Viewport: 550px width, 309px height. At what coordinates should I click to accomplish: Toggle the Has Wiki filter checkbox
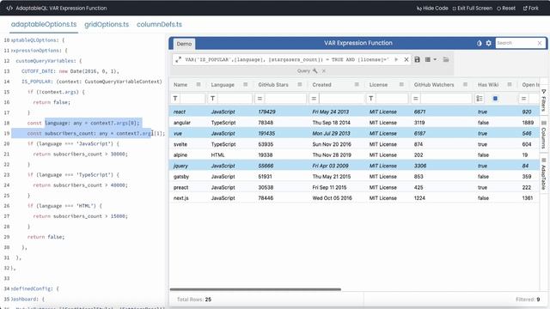pyautogui.click(x=495, y=99)
